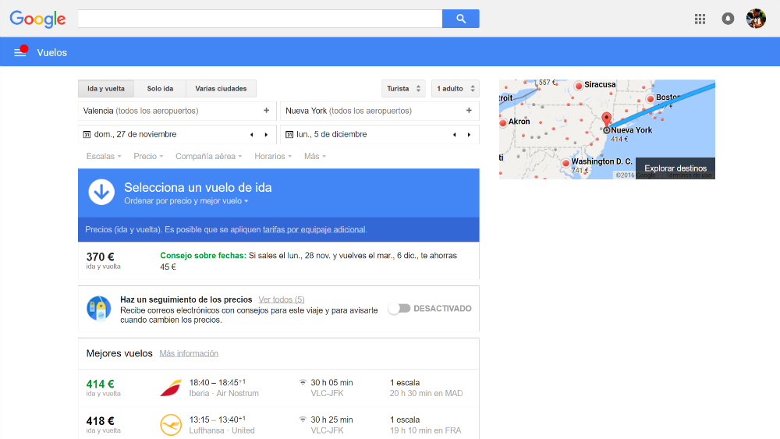The width and height of the screenshot is (780, 439).
Task: Click the Nueva York map pin
Action: click(606, 120)
